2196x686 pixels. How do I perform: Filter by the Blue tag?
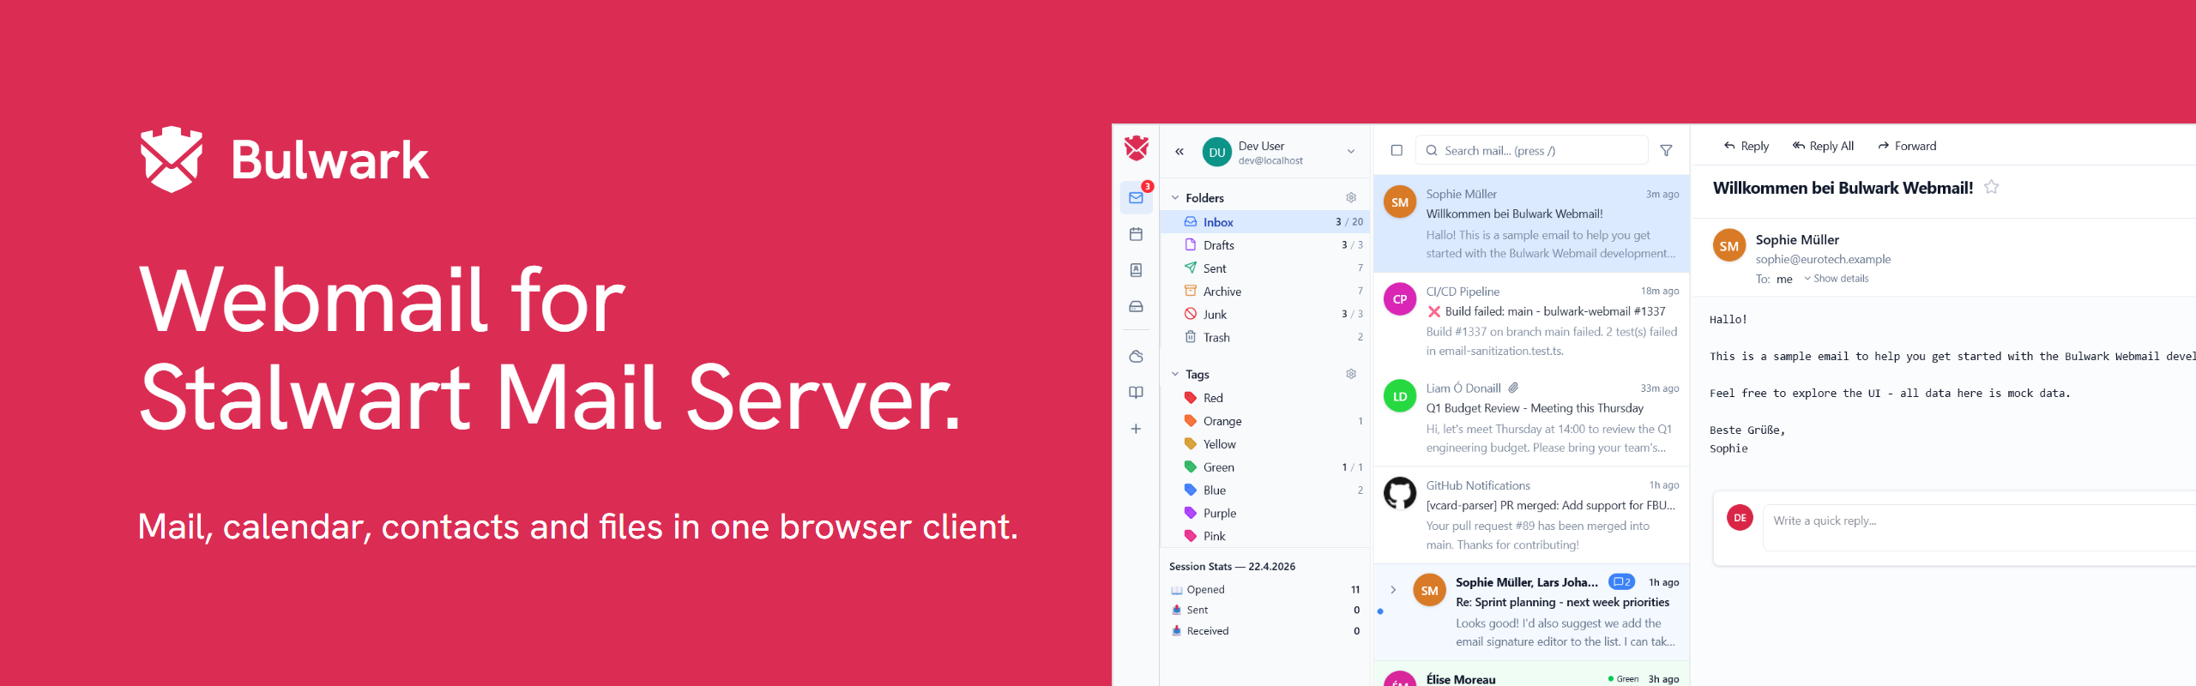pyautogui.click(x=1265, y=490)
